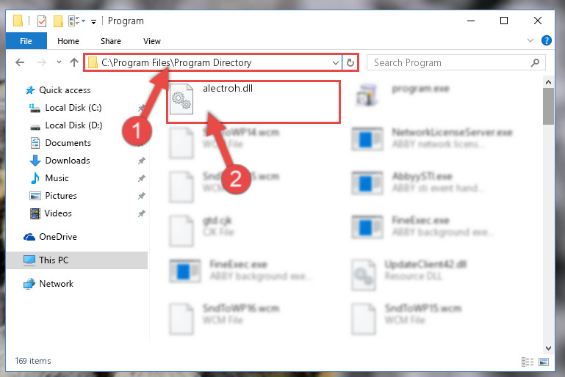The height and width of the screenshot is (377, 565).
Task: Open the Help question mark icon
Action: pyautogui.click(x=546, y=40)
